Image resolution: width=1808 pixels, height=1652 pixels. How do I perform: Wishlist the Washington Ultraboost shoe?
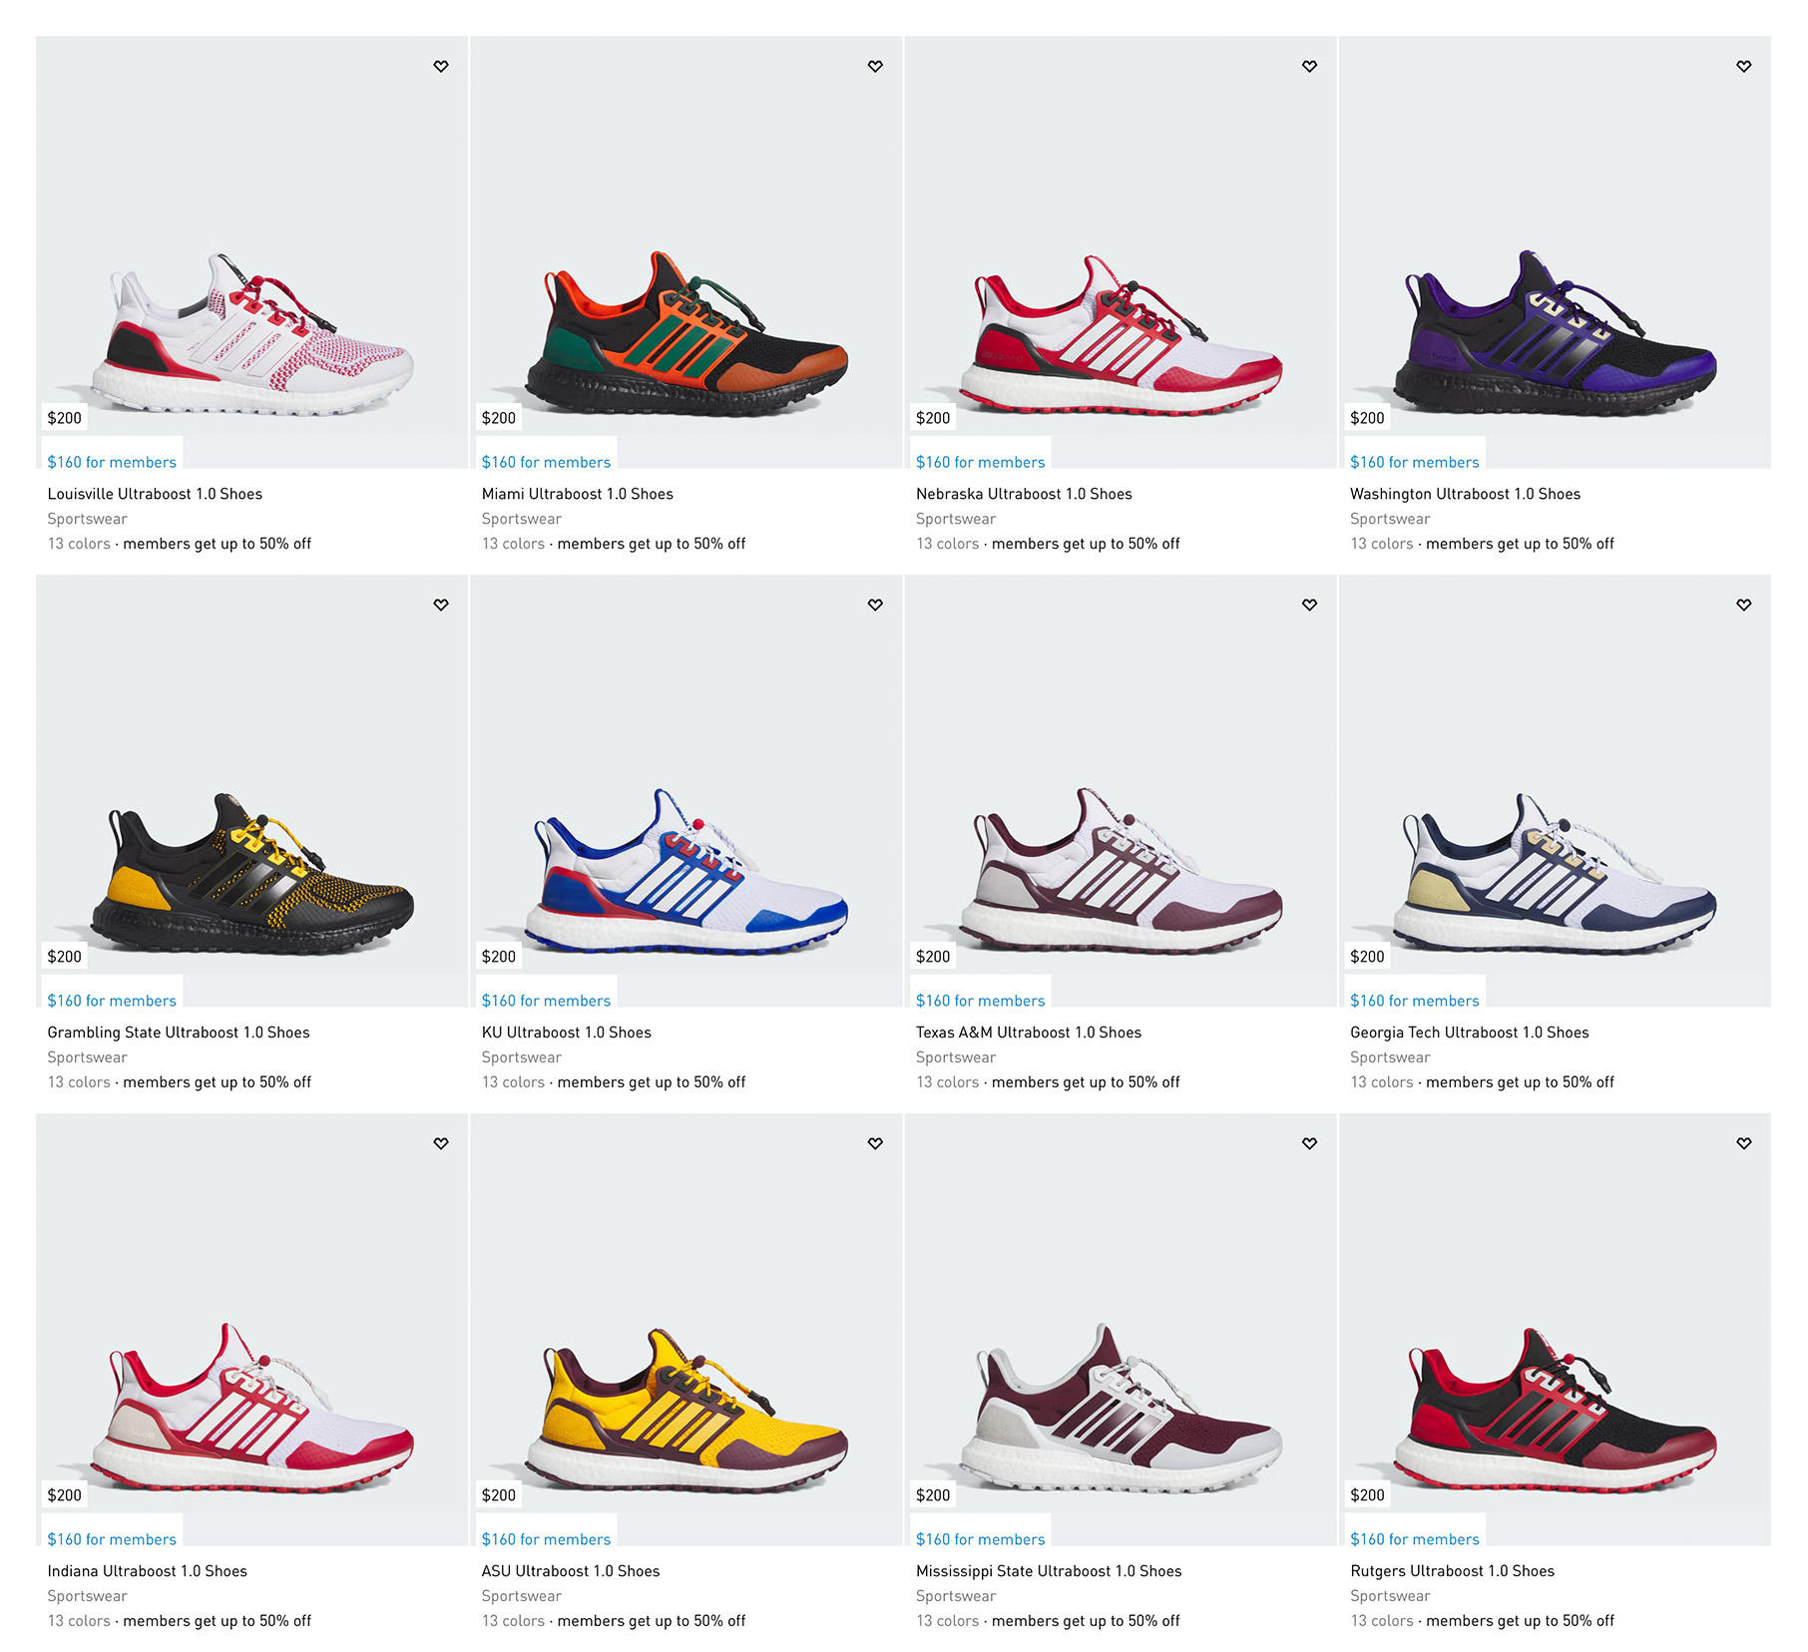(x=1743, y=66)
